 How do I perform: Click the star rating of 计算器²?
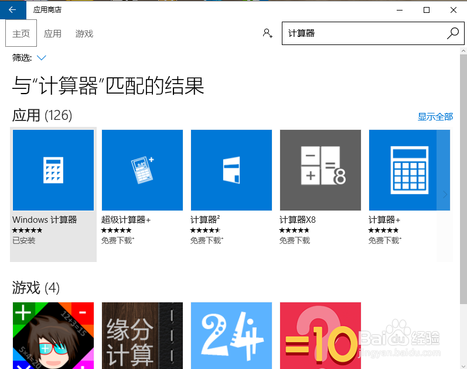click(x=205, y=230)
